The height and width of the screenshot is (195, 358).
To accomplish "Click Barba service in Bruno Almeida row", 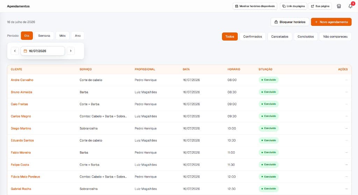I will pyautogui.click(x=84, y=92).
